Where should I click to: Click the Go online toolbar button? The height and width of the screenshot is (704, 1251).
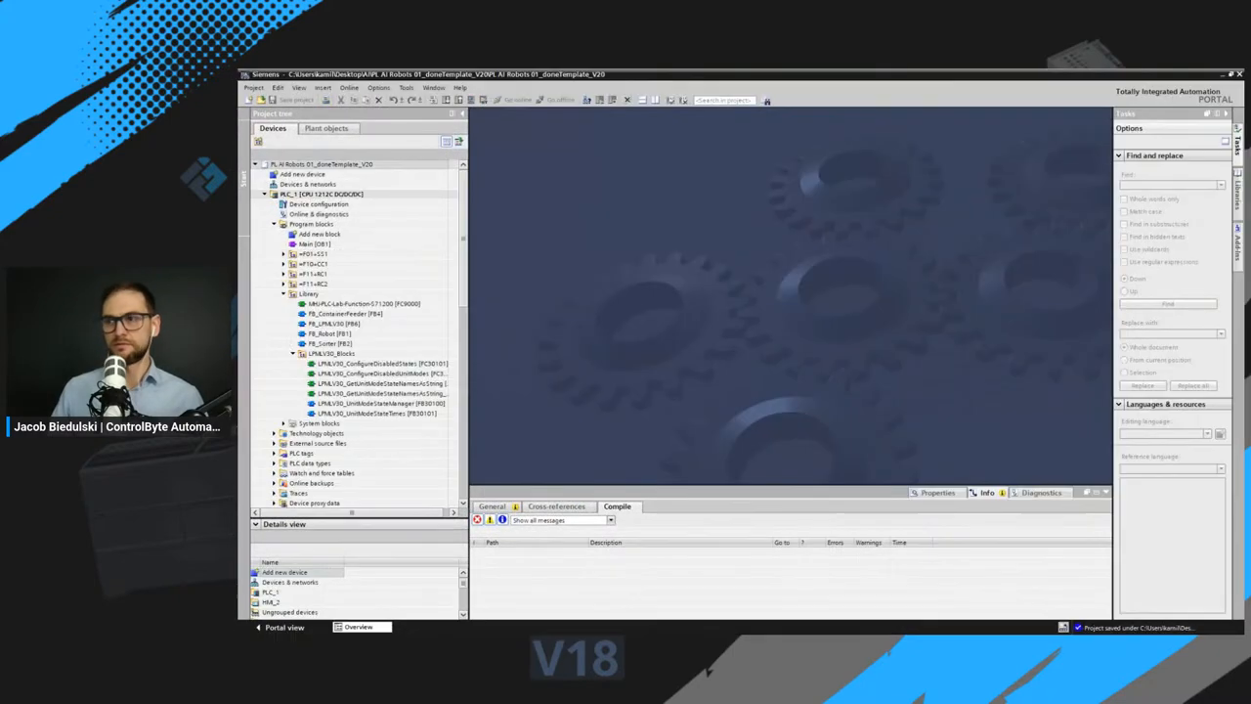coord(513,100)
